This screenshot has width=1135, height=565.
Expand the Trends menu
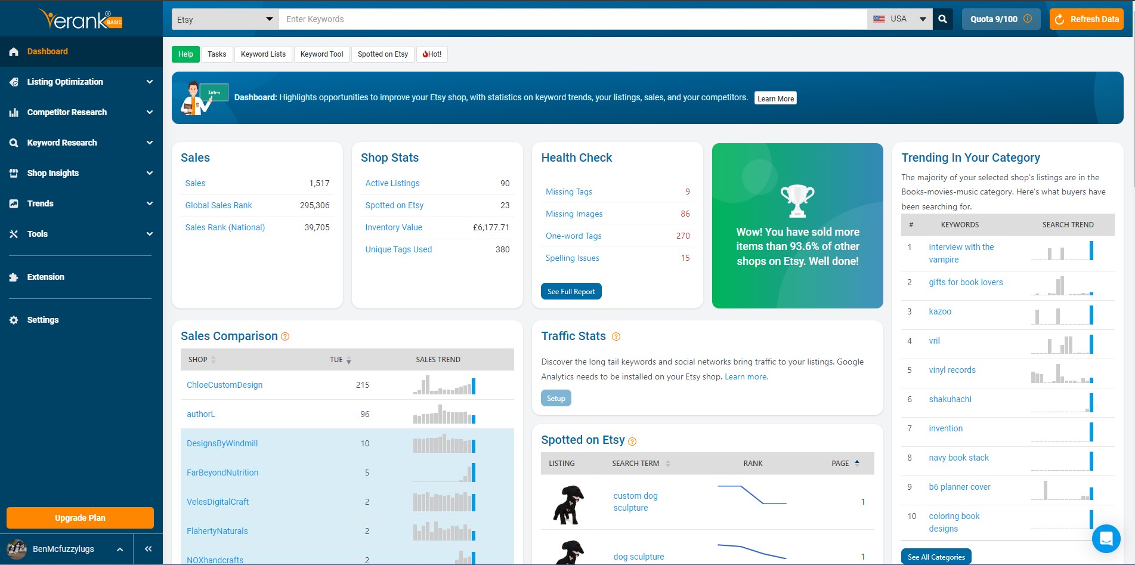coord(150,204)
